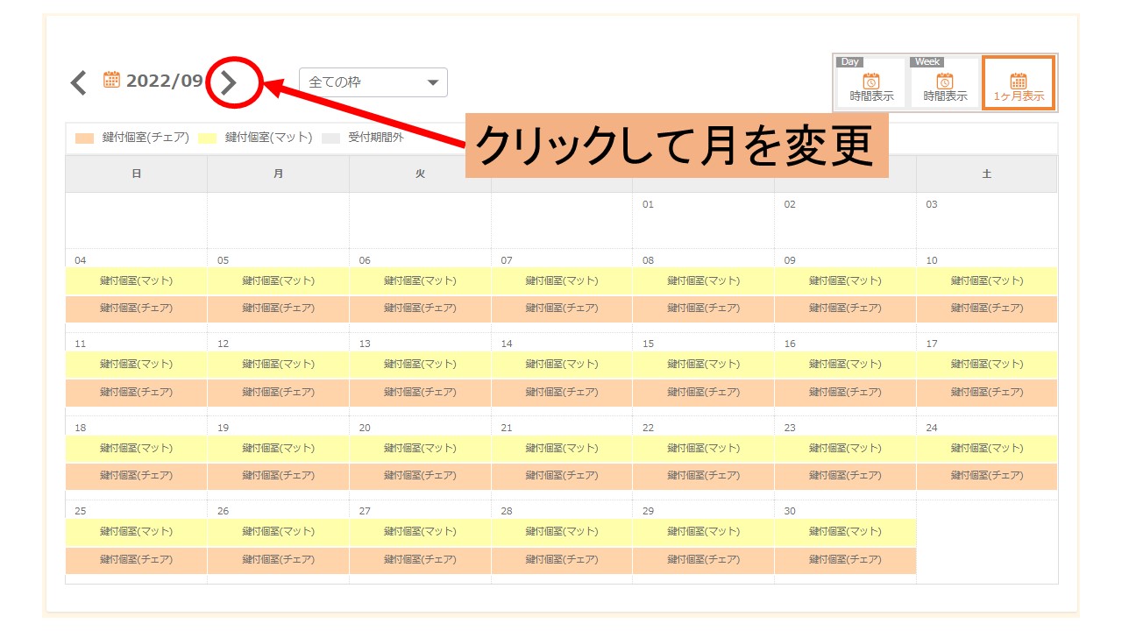Select 鍵付個室(チェア) on day 18
The height and width of the screenshot is (631, 1122).
[137, 476]
